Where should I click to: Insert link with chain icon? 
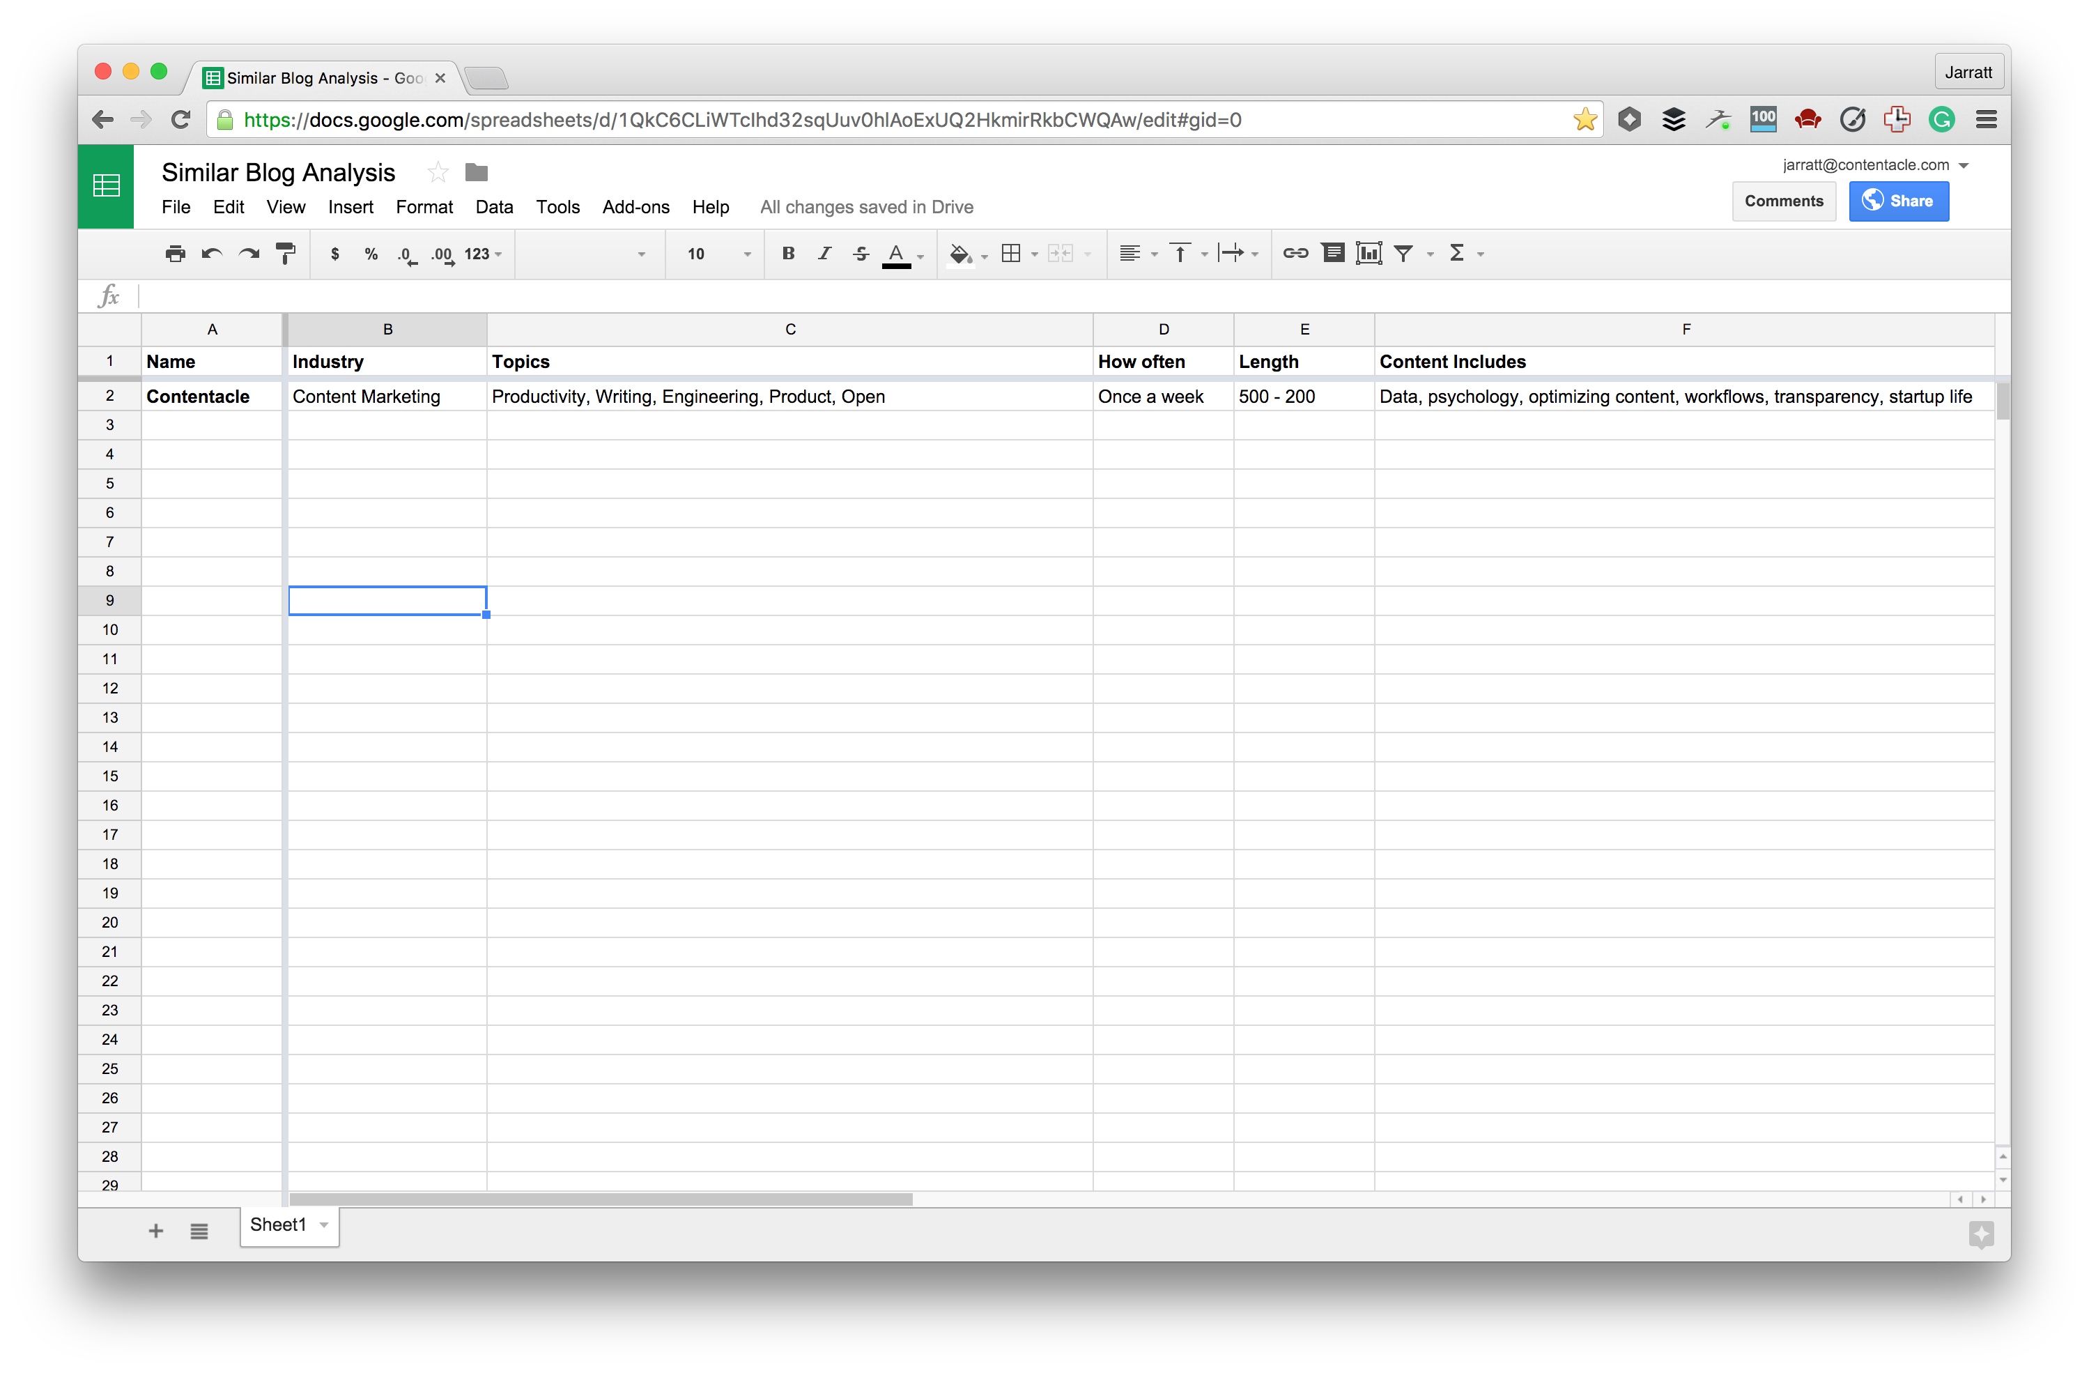pyautogui.click(x=1295, y=254)
